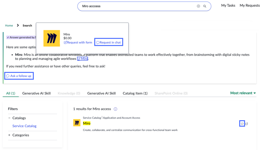
Task: Select the All (1) tab
Action: point(11,93)
